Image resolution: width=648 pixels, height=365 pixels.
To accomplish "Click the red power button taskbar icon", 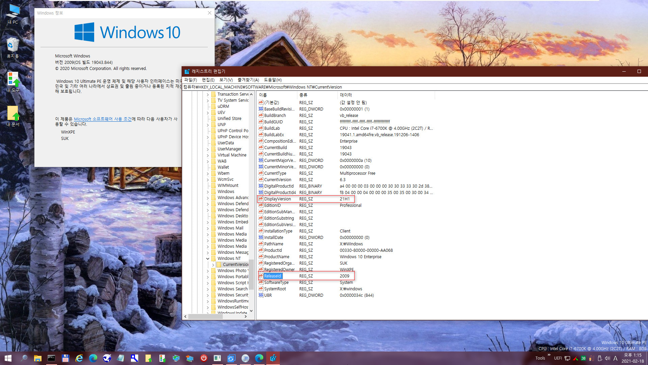I will [x=204, y=358].
